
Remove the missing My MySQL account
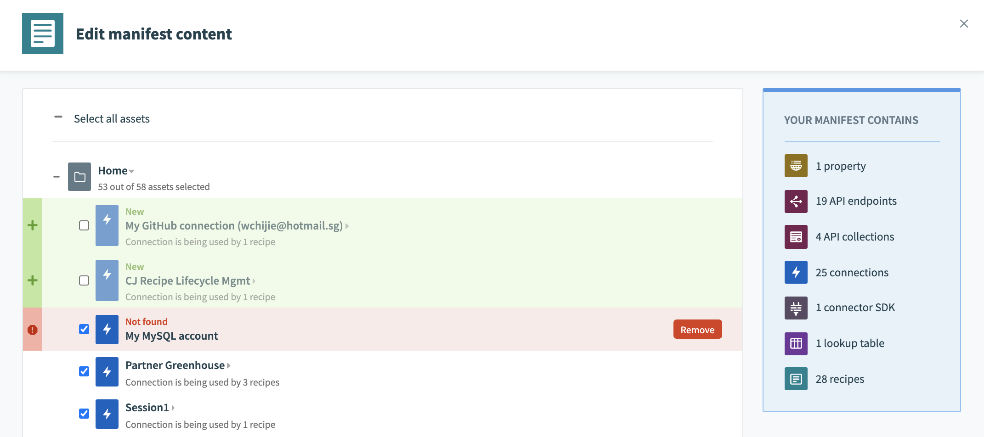tap(697, 330)
